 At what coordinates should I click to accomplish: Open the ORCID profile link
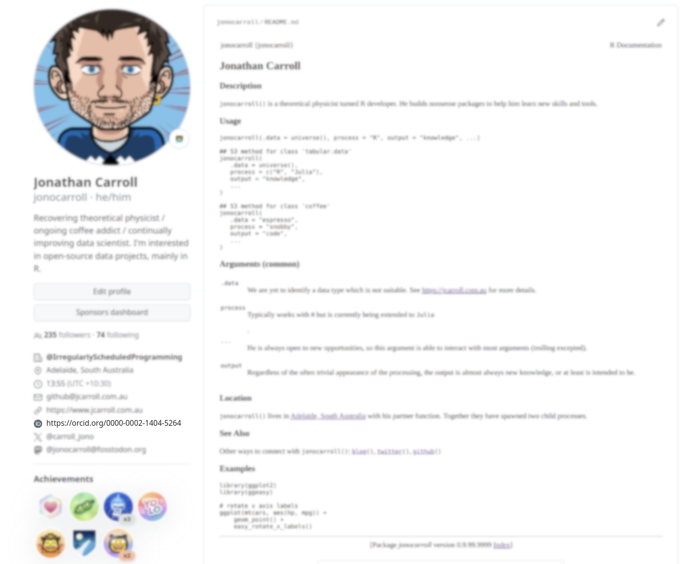(114, 423)
